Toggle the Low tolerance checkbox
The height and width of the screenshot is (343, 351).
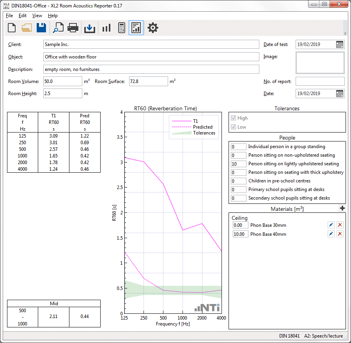pyautogui.click(x=234, y=127)
